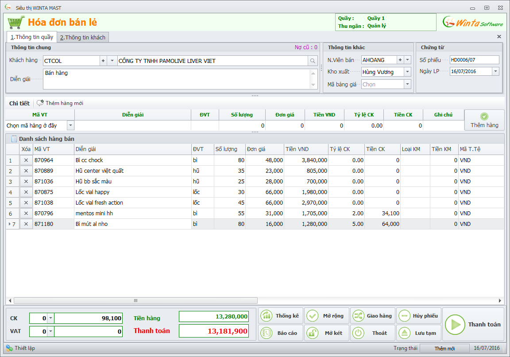
Task: Switch to 2.Thông tin khách tab
Action: [x=83, y=37]
